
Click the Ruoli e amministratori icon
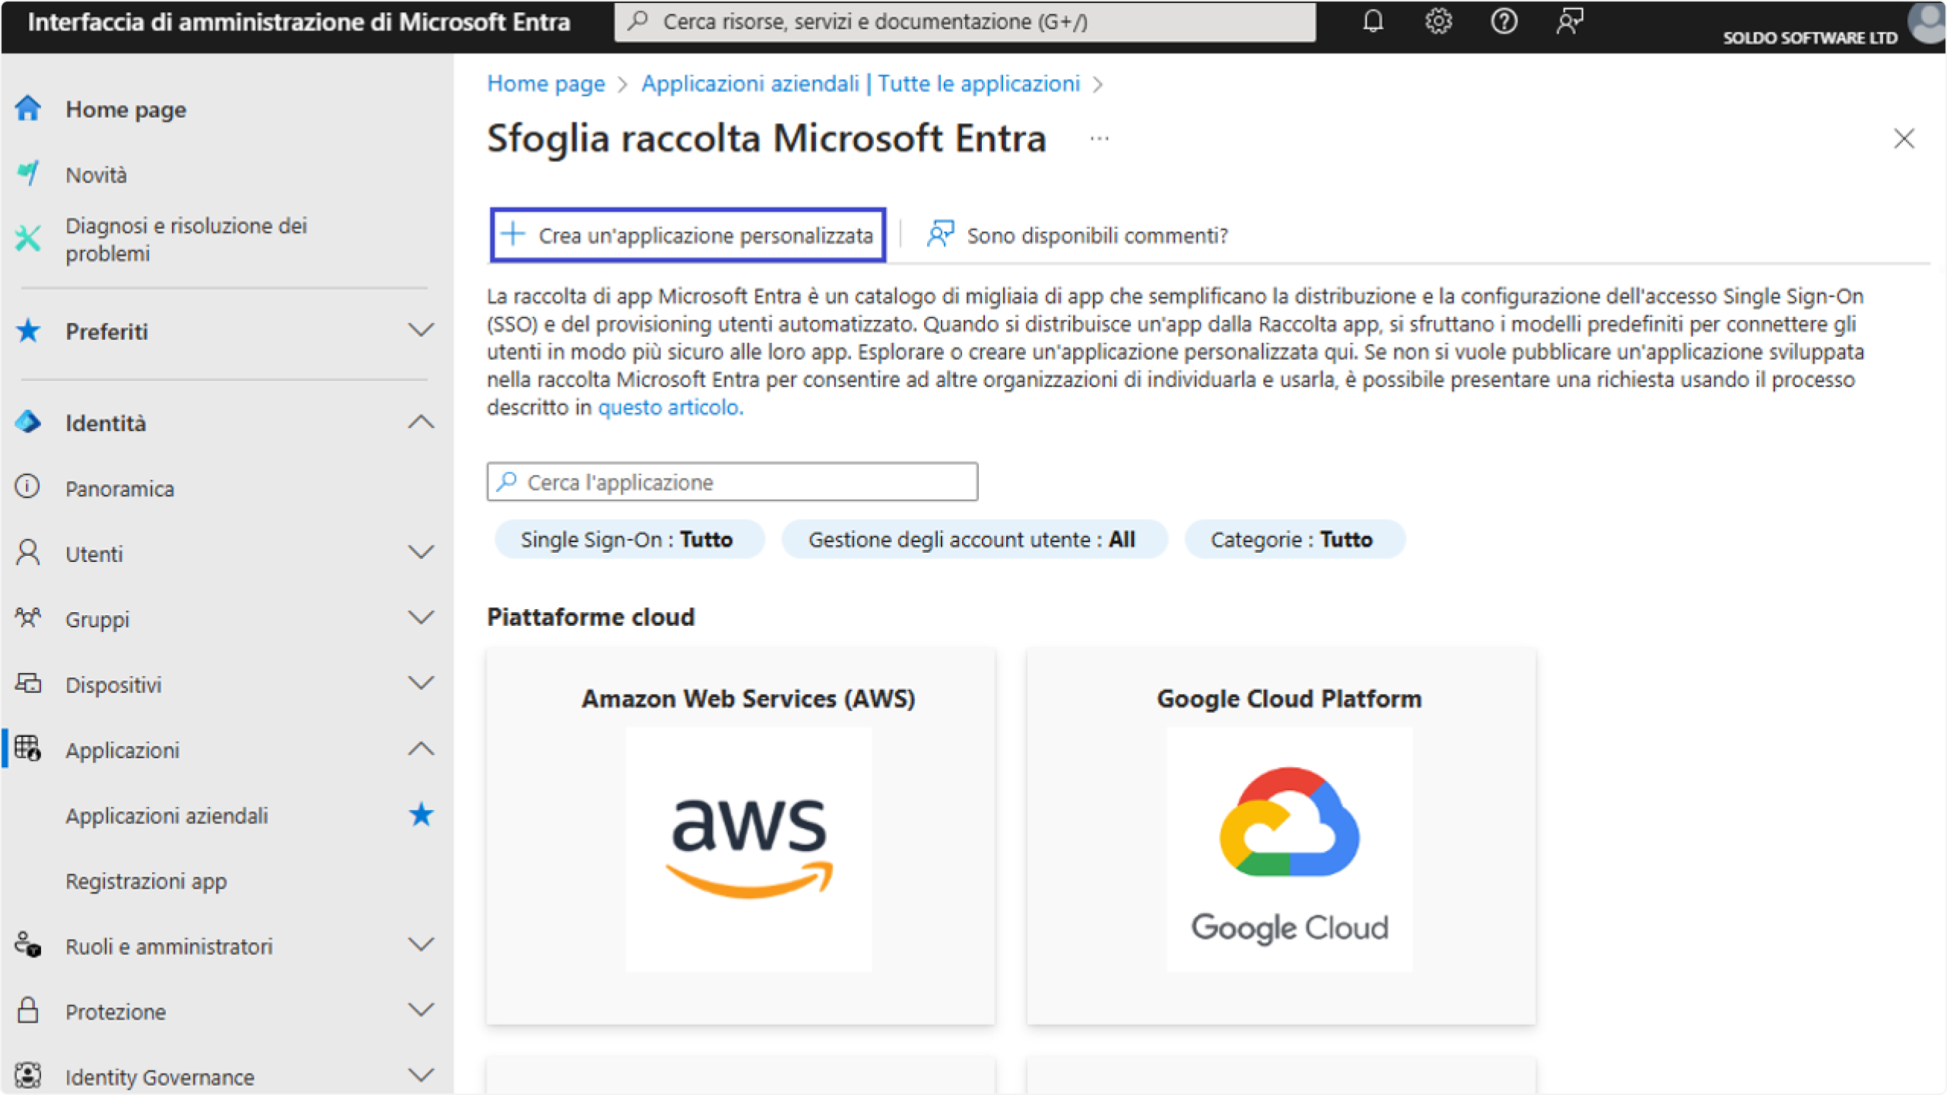(x=28, y=945)
